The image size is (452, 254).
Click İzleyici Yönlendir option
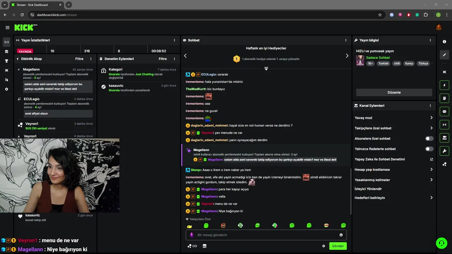click(x=368, y=189)
